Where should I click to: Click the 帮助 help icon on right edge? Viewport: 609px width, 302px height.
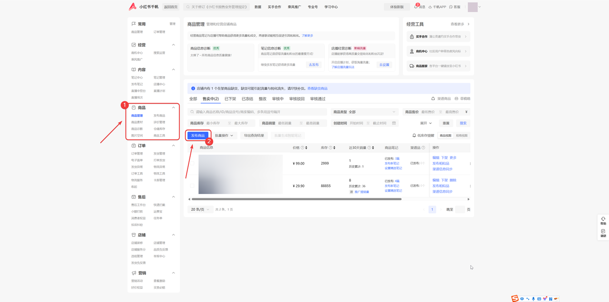click(x=603, y=219)
